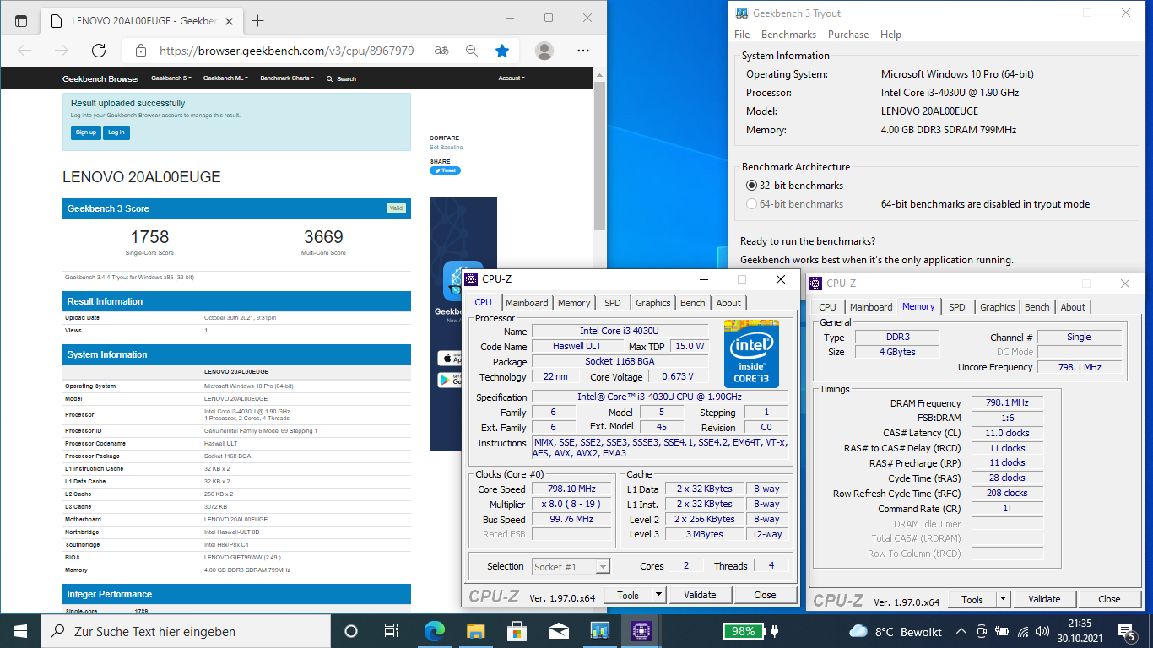Open Edge settings and more menu
The image size is (1153, 648).
[582, 51]
